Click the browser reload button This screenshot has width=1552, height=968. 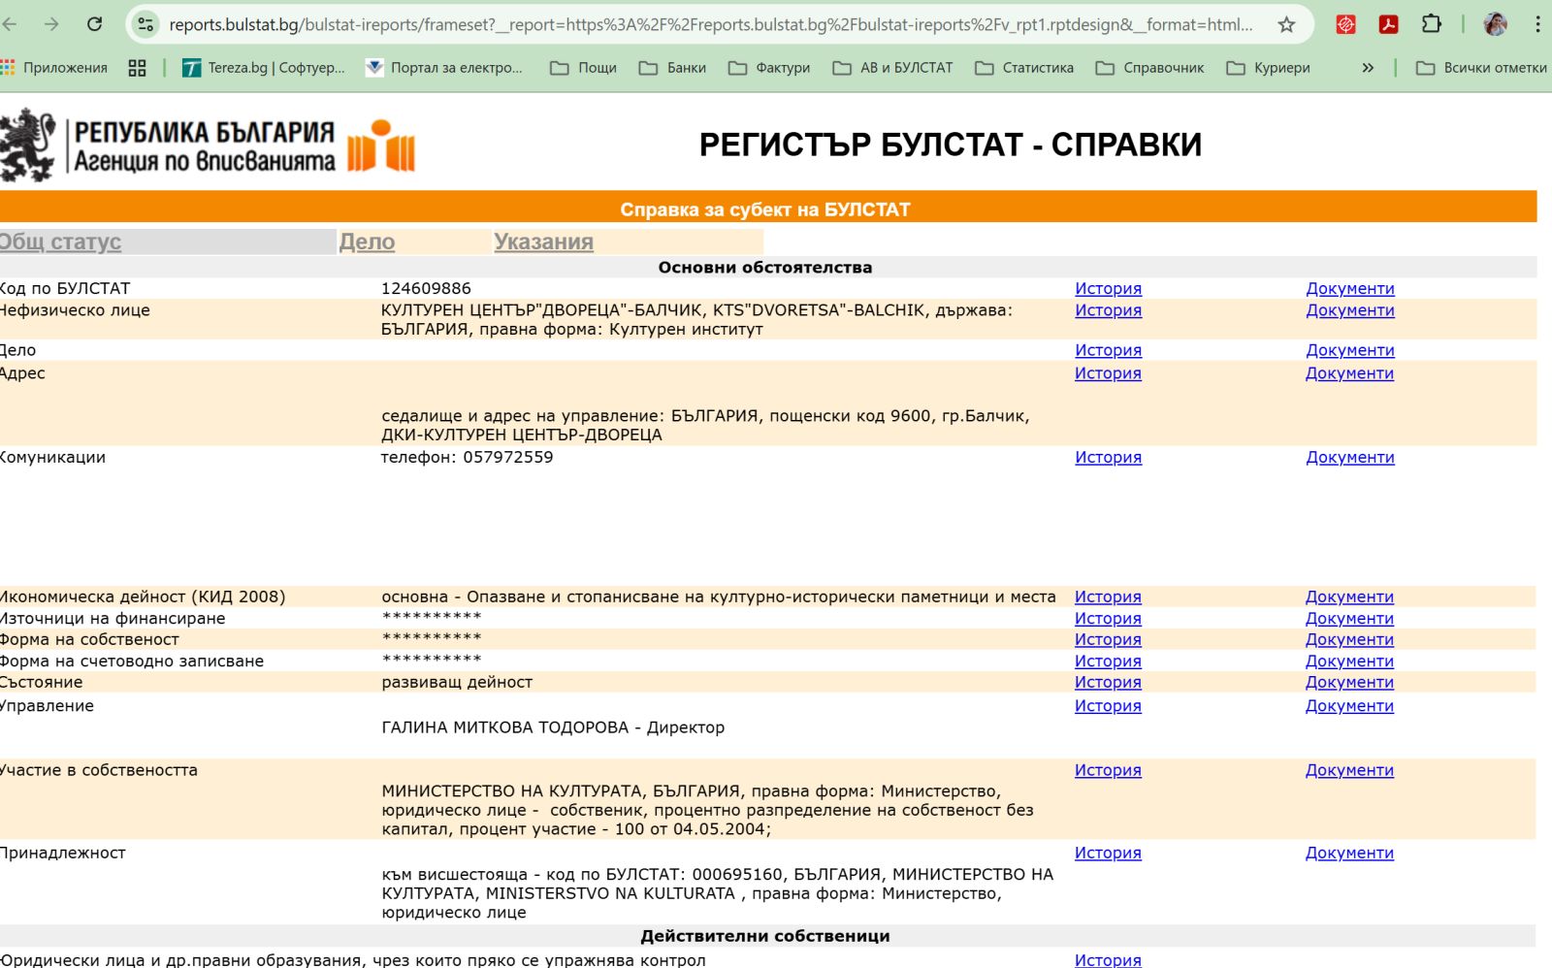(94, 24)
